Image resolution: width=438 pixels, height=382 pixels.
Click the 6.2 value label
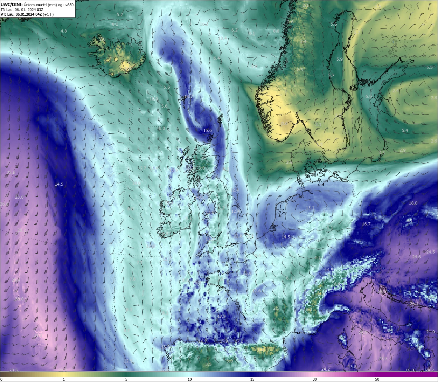[234, 30]
